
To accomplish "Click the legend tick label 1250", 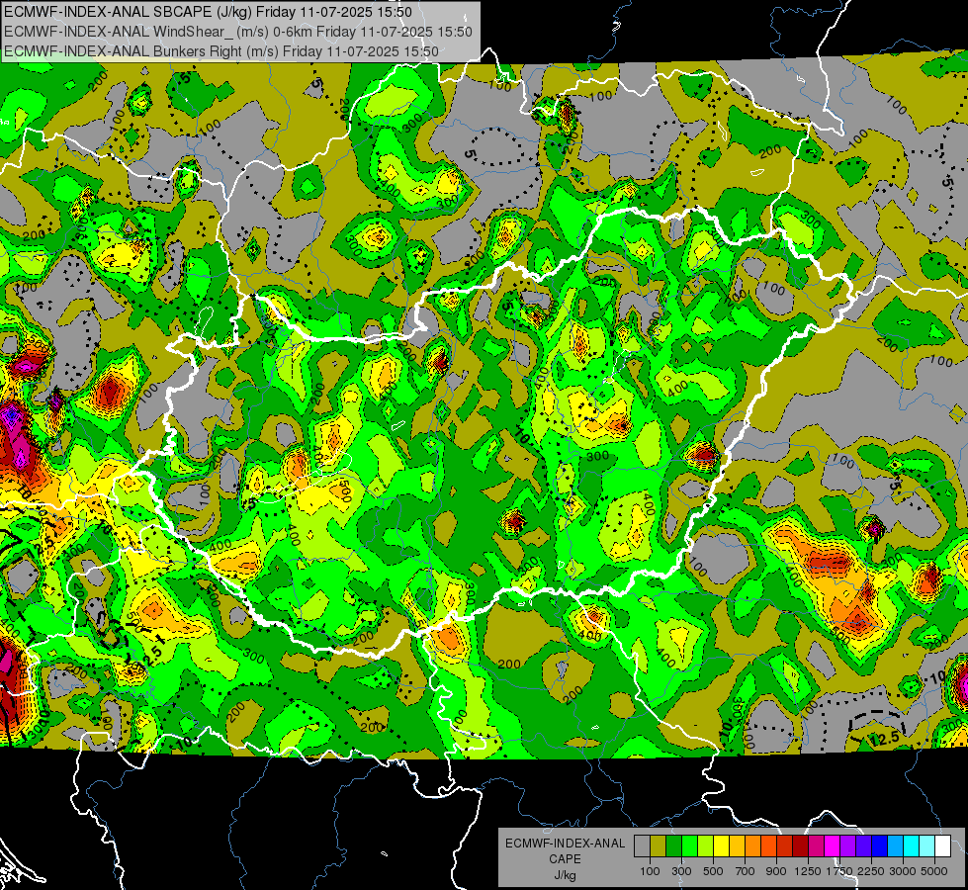I will coord(808,871).
